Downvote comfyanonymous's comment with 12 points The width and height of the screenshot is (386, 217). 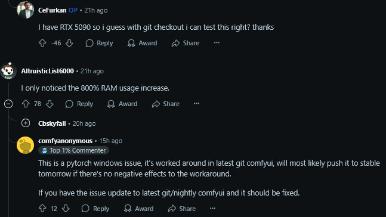click(x=66, y=209)
